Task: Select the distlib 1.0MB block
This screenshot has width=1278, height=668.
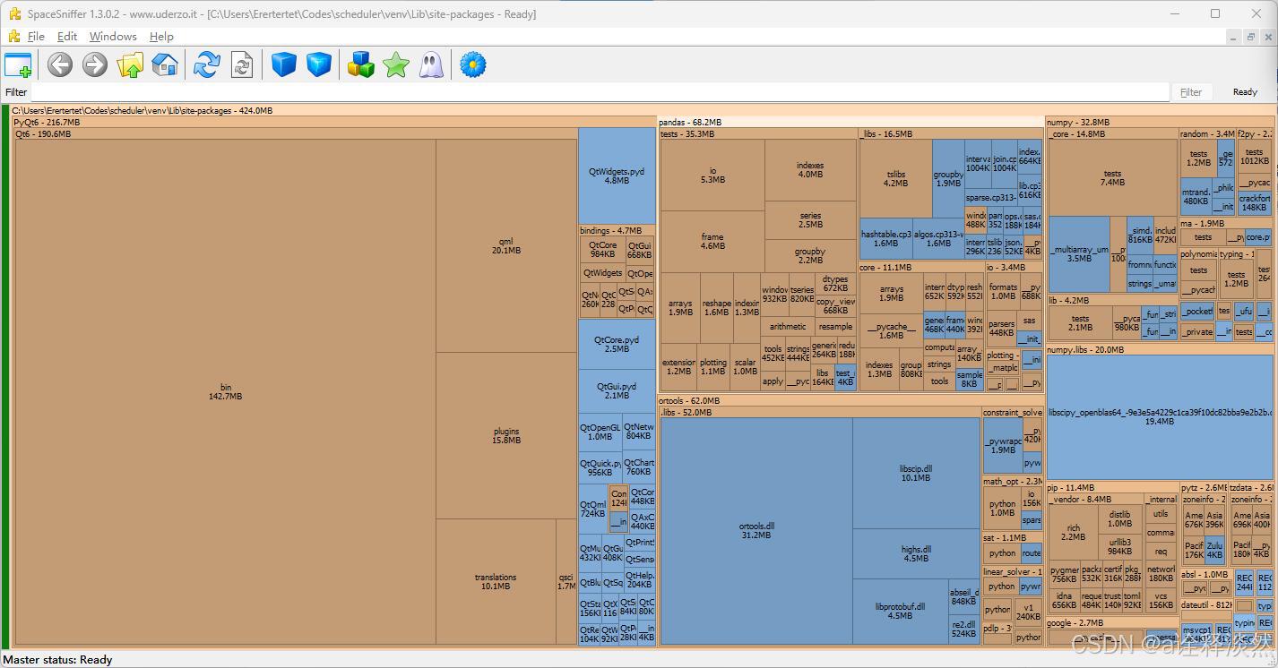Action: tap(1119, 519)
